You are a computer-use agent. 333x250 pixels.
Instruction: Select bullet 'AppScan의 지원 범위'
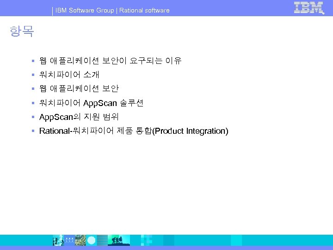pyautogui.click(x=79, y=117)
